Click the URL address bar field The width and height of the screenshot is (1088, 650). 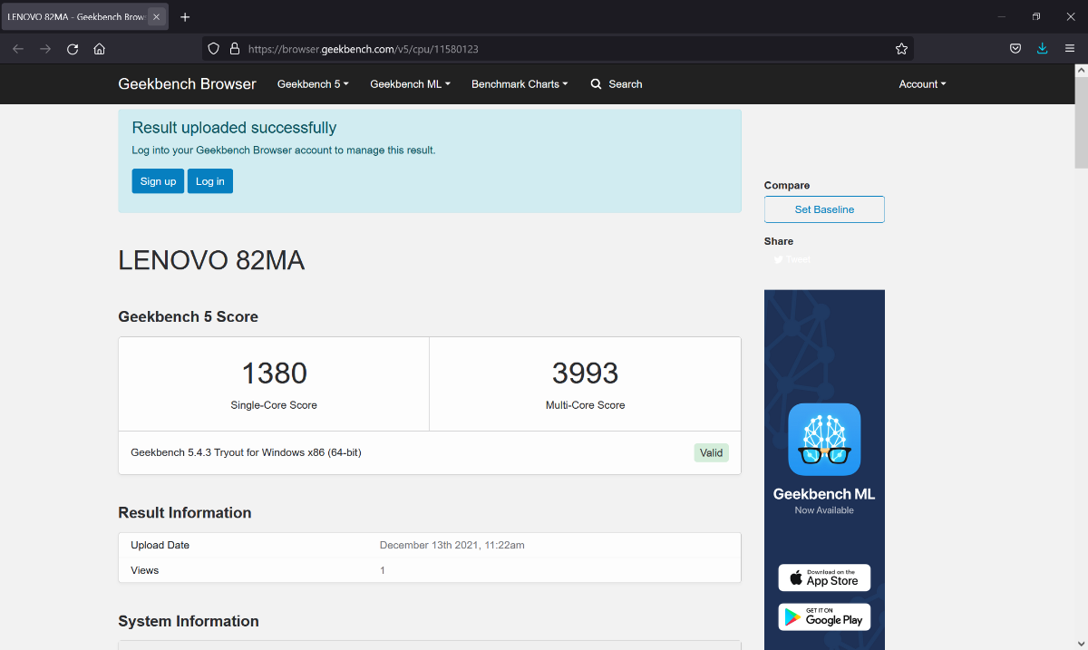coord(562,49)
